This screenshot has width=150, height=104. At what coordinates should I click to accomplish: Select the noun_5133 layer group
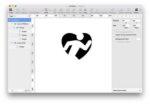(19, 43)
